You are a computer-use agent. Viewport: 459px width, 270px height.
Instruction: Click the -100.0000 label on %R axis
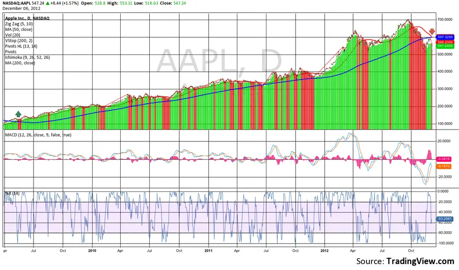pyautogui.click(x=445, y=243)
